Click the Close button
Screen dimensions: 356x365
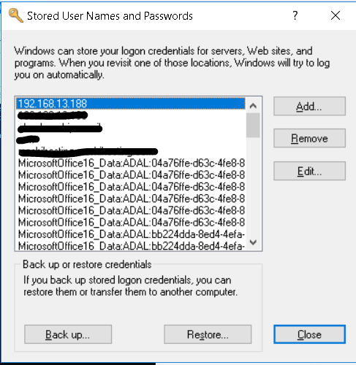309,334
